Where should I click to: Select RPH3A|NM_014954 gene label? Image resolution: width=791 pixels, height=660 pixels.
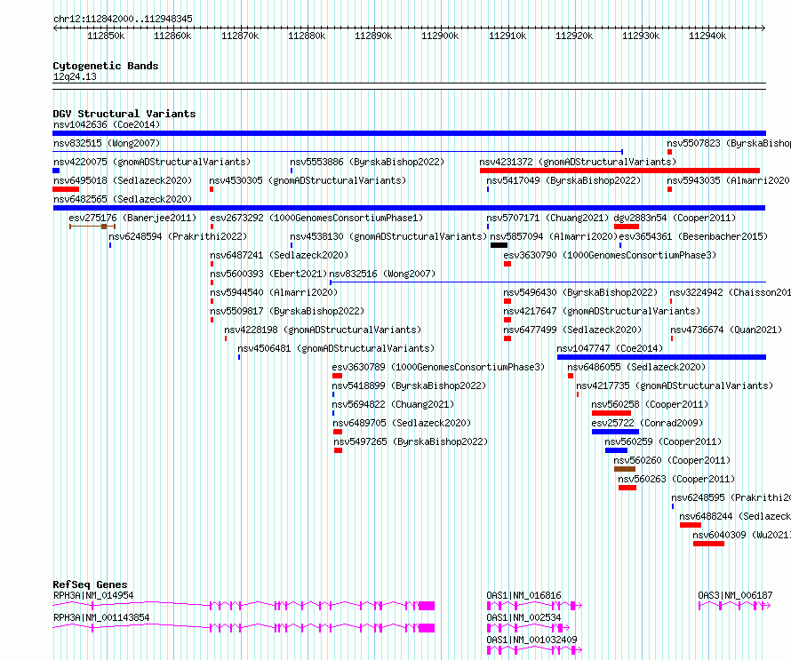click(93, 595)
